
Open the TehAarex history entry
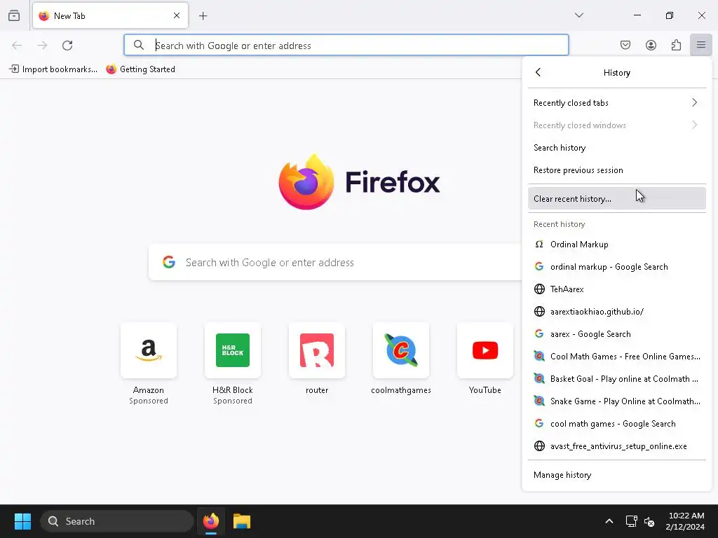pos(617,289)
